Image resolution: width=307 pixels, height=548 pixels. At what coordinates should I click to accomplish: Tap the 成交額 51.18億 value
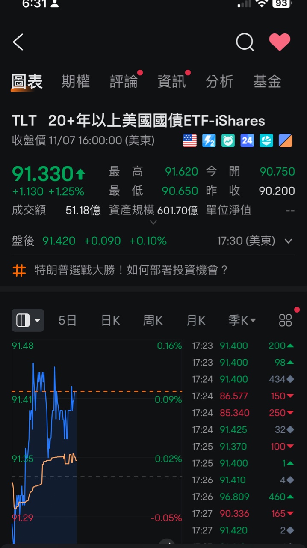(x=83, y=210)
